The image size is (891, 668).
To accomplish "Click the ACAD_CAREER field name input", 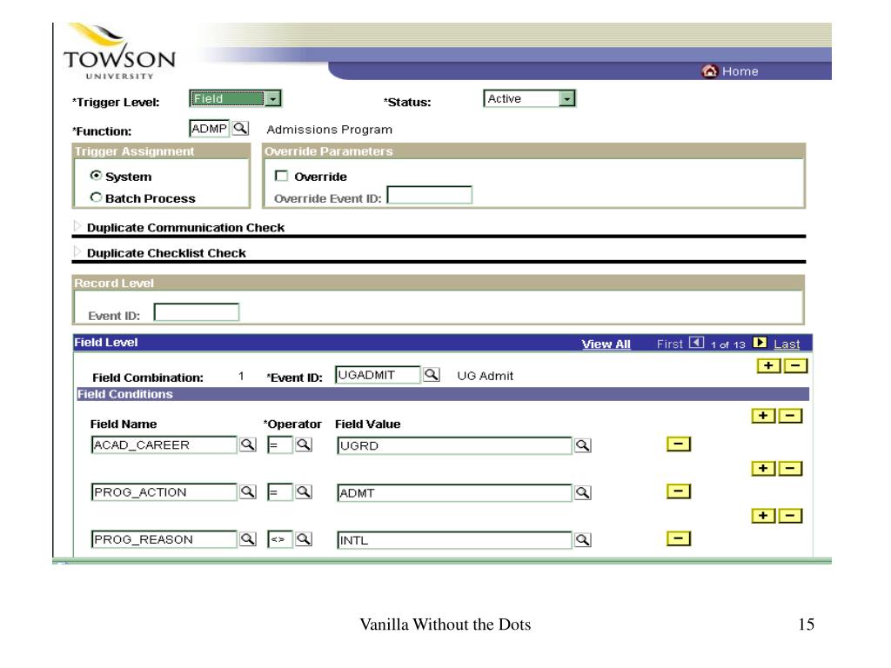I will click(164, 444).
